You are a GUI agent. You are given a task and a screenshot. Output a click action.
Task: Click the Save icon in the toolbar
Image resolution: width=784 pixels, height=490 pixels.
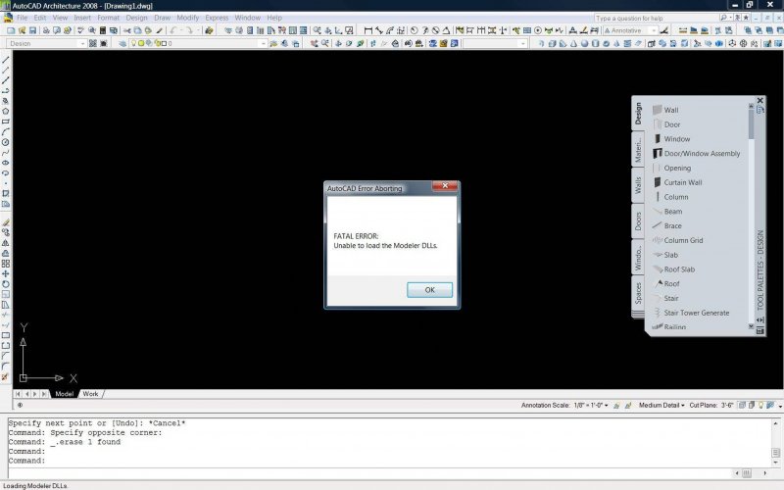[33, 30]
